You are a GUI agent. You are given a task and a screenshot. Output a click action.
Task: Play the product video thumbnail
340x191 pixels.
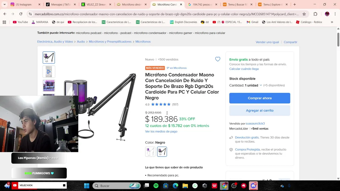pyautogui.click(x=49, y=72)
